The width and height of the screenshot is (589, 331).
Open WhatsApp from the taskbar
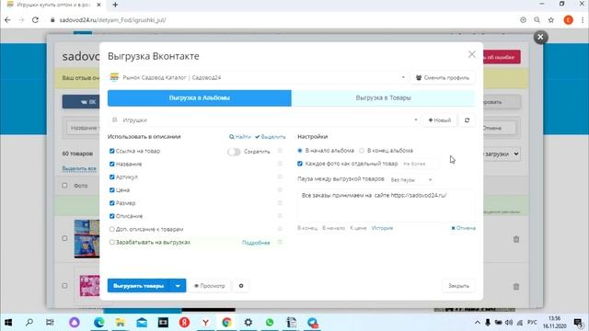pos(270,323)
